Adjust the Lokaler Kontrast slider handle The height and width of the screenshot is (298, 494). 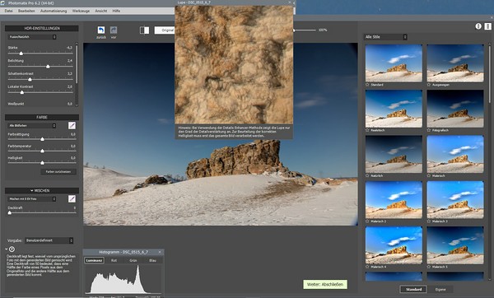[x=22, y=92]
